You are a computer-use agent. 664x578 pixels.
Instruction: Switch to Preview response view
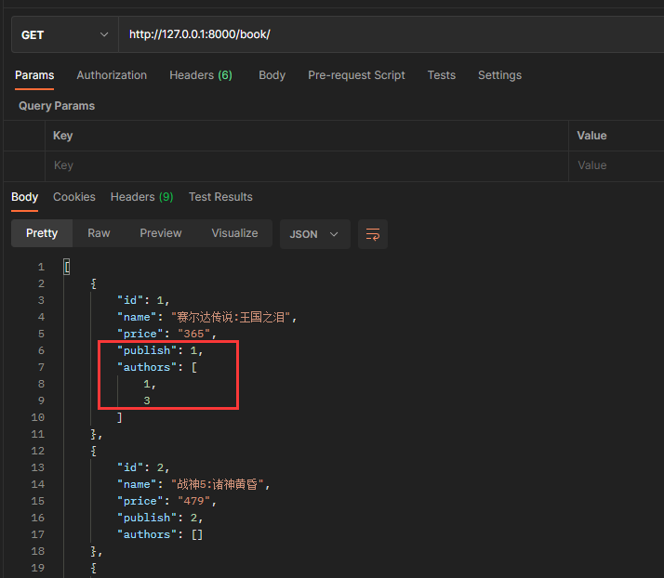tap(161, 233)
